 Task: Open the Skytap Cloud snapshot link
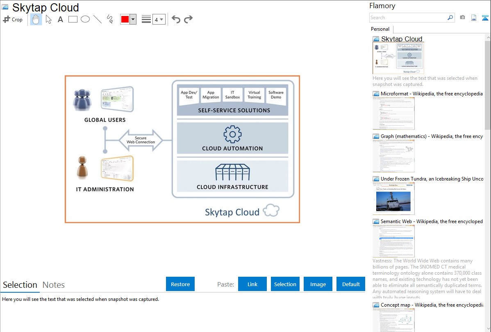401,38
